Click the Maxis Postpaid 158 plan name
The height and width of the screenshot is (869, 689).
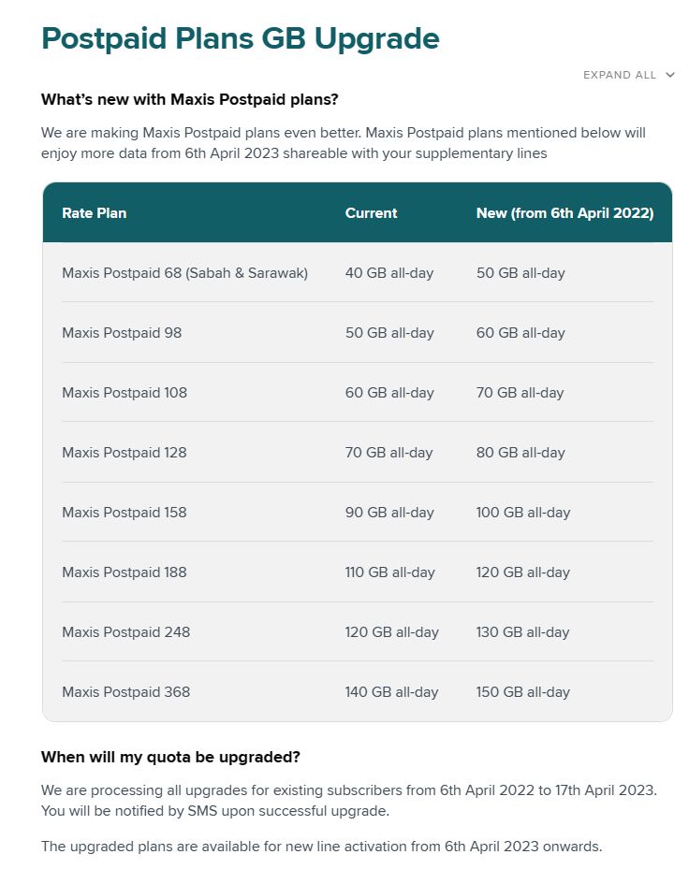click(125, 513)
